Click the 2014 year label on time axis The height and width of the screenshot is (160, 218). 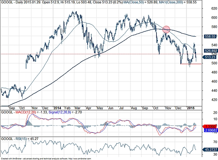(x=57, y=108)
